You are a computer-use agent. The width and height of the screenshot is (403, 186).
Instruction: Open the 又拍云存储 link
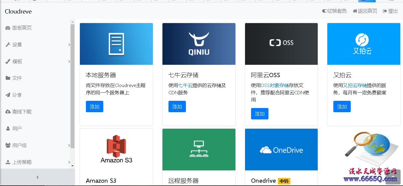point(355,85)
